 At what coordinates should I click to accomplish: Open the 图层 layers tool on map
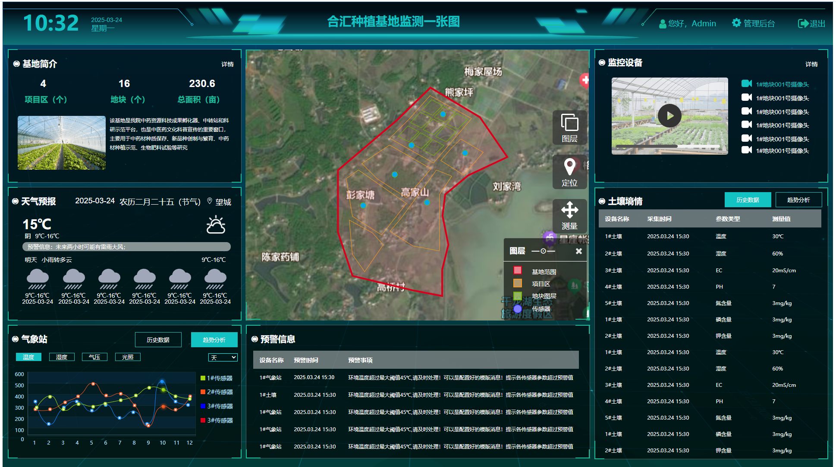(x=569, y=127)
